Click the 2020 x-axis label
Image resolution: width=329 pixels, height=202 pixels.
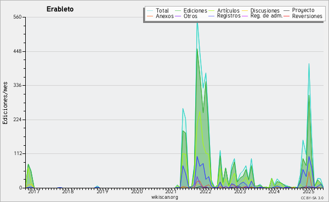tap(137, 192)
